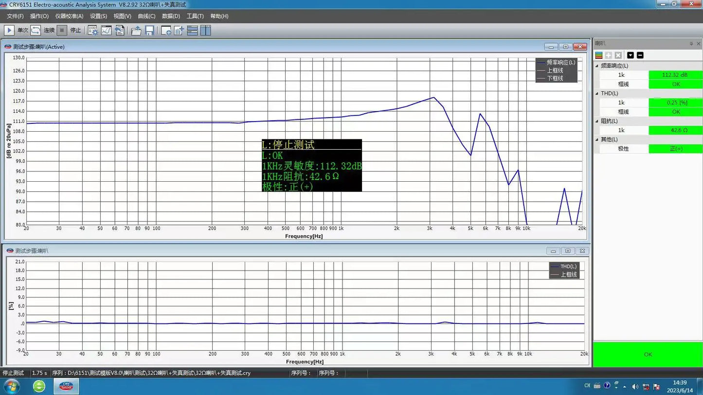Collapse the THD(L) results group

[x=597, y=93]
